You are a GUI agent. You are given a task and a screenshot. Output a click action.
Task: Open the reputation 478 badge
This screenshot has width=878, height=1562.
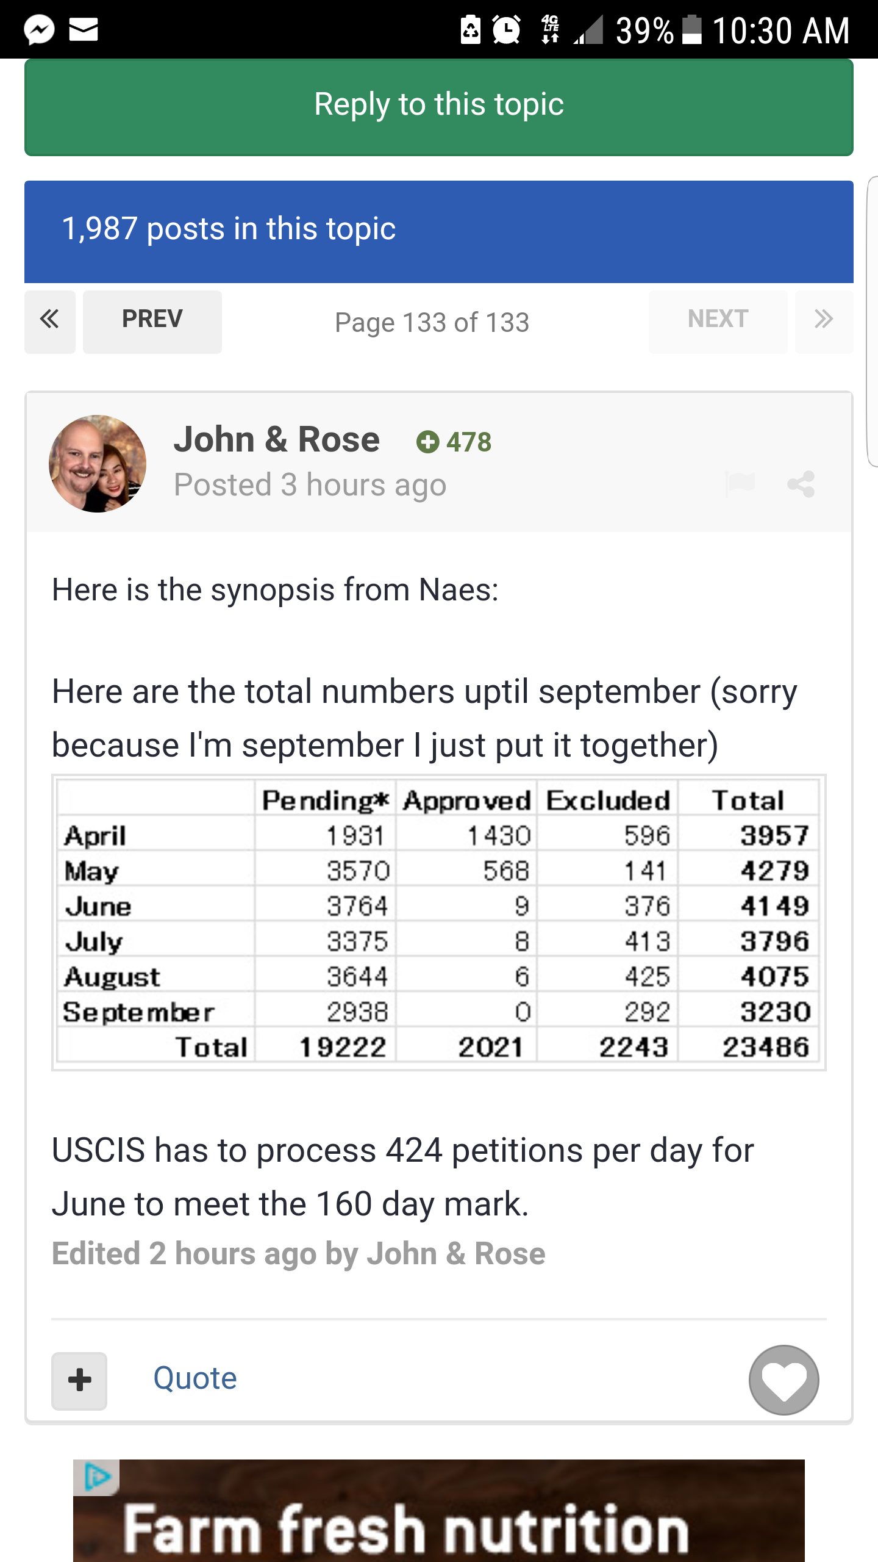(x=454, y=442)
